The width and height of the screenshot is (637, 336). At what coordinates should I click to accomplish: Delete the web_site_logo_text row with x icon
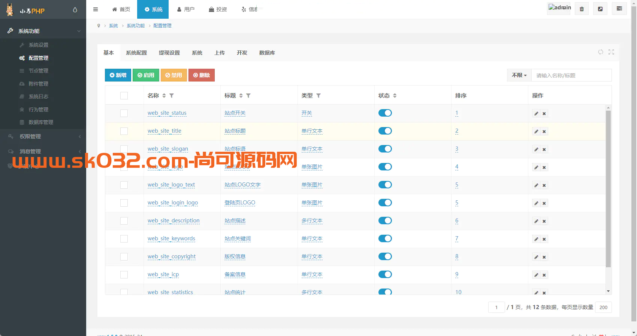[544, 185]
